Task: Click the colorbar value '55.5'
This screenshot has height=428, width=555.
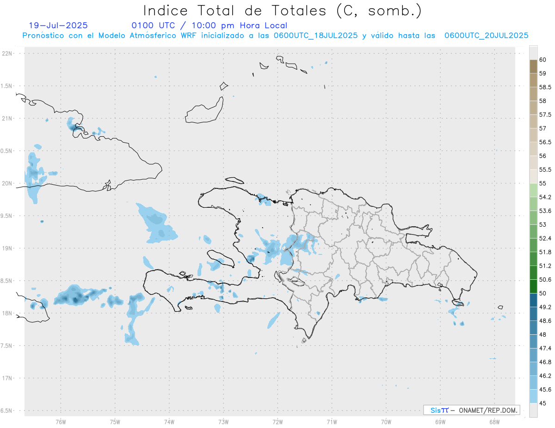Action: (545, 170)
